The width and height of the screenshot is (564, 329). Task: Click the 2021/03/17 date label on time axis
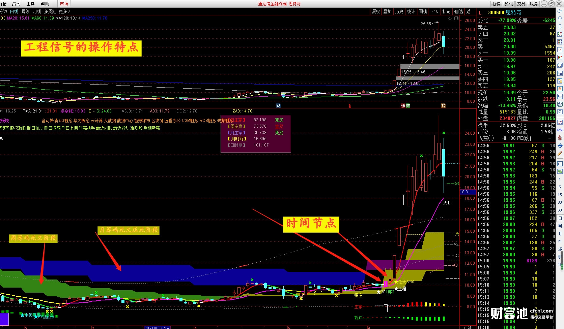coord(157,327)
